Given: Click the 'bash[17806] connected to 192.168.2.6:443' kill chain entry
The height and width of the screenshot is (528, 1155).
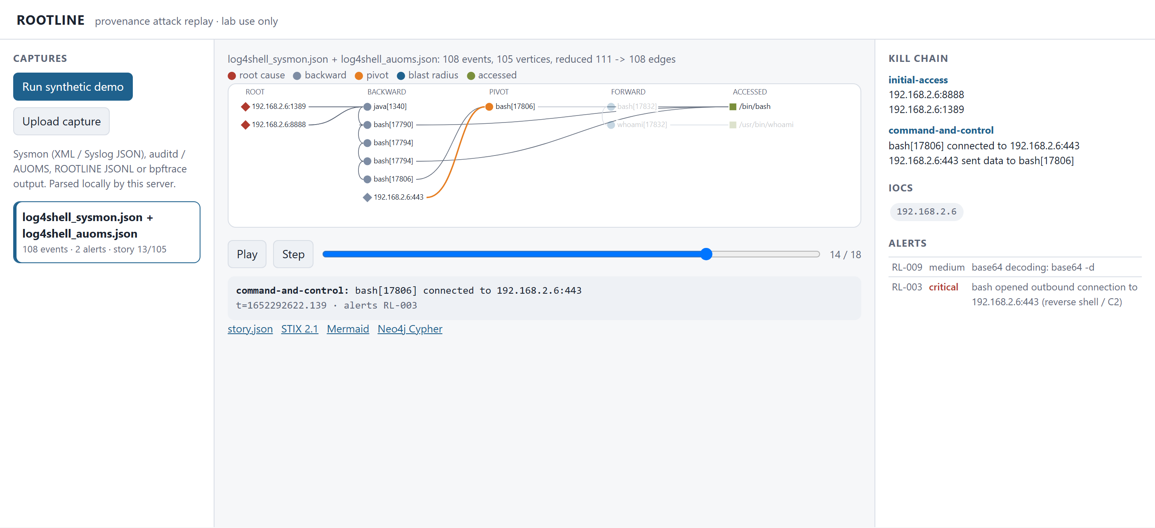Looking at the screenshot, I should click(984, 146).
